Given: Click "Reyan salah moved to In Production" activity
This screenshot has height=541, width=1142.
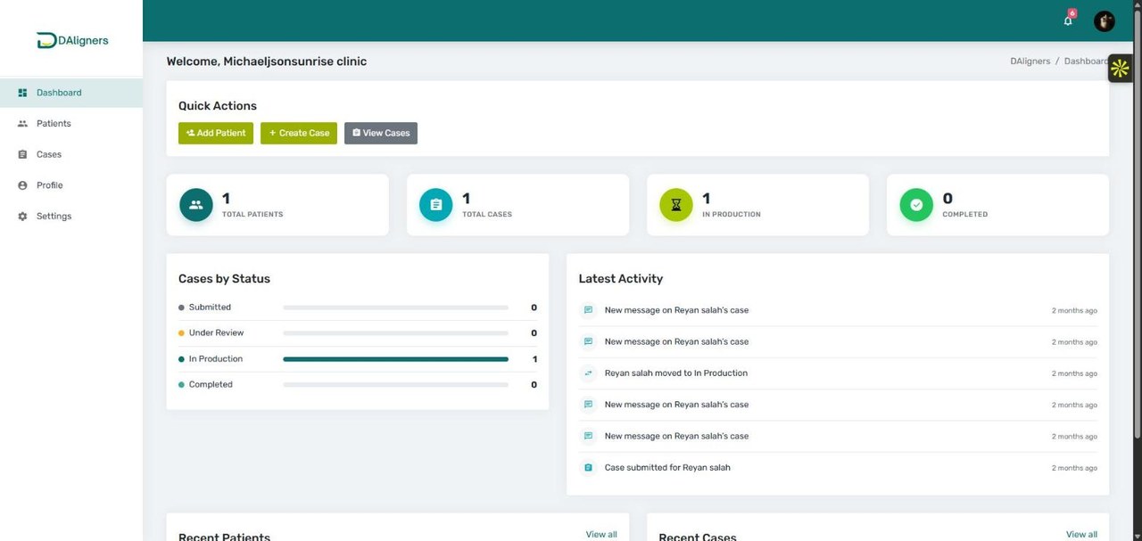Looking at the screenshot, I should (x=676, y=373).
